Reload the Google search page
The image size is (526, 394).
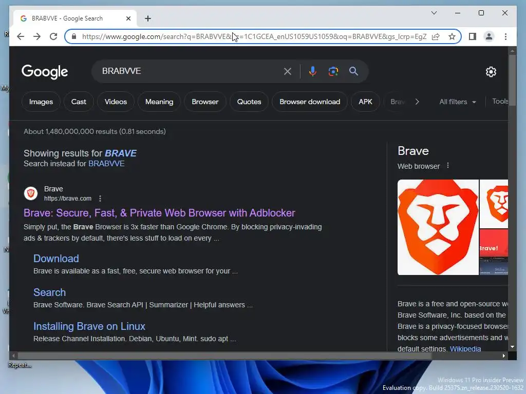[53, 36]
